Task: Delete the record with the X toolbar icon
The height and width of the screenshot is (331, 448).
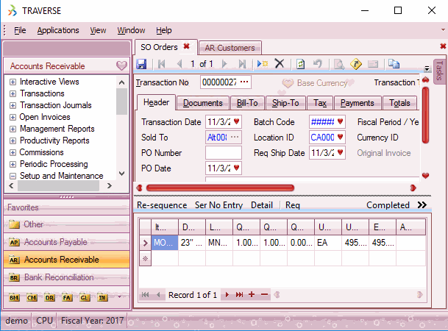Action: tap(279, 63)
